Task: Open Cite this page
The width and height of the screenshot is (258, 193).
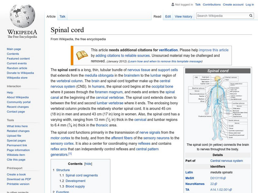Action: point(16,159)
